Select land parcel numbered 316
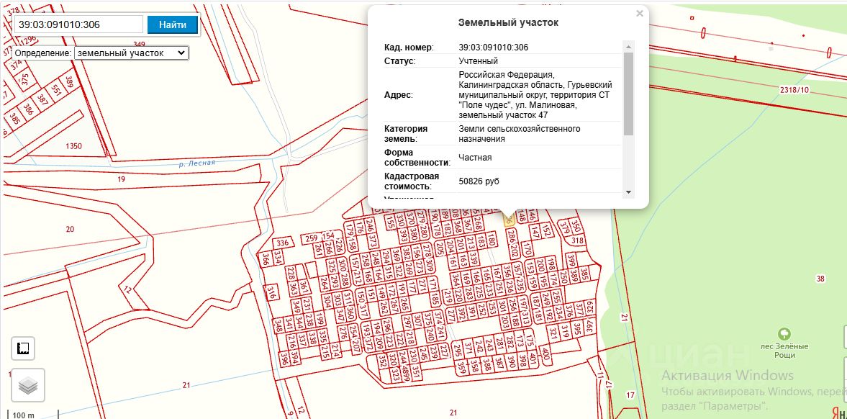847x419 pixels. [x=272, y=292]
